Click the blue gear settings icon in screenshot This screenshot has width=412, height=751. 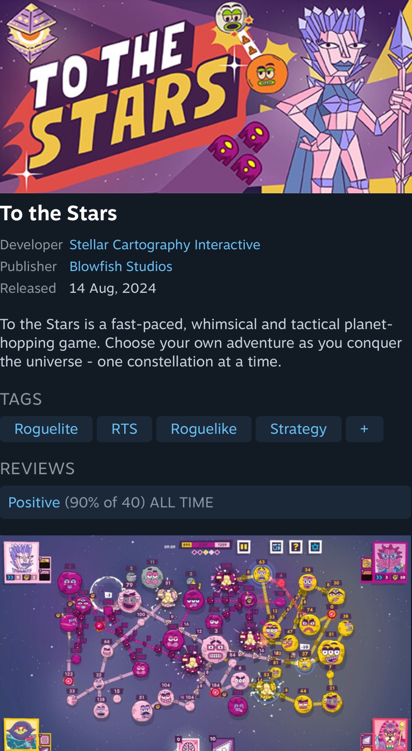click(x=315, y=546)
